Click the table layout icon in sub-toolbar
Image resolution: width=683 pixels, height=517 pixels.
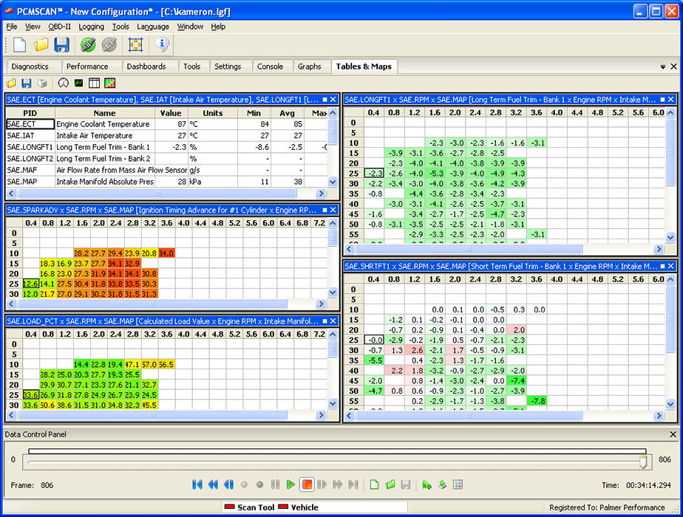click(94, 83)
